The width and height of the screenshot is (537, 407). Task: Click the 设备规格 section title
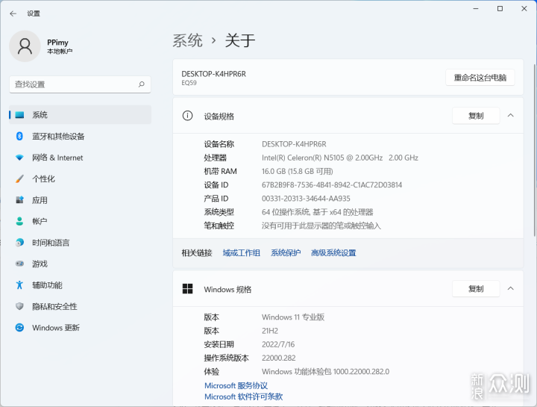click(219, 116)
